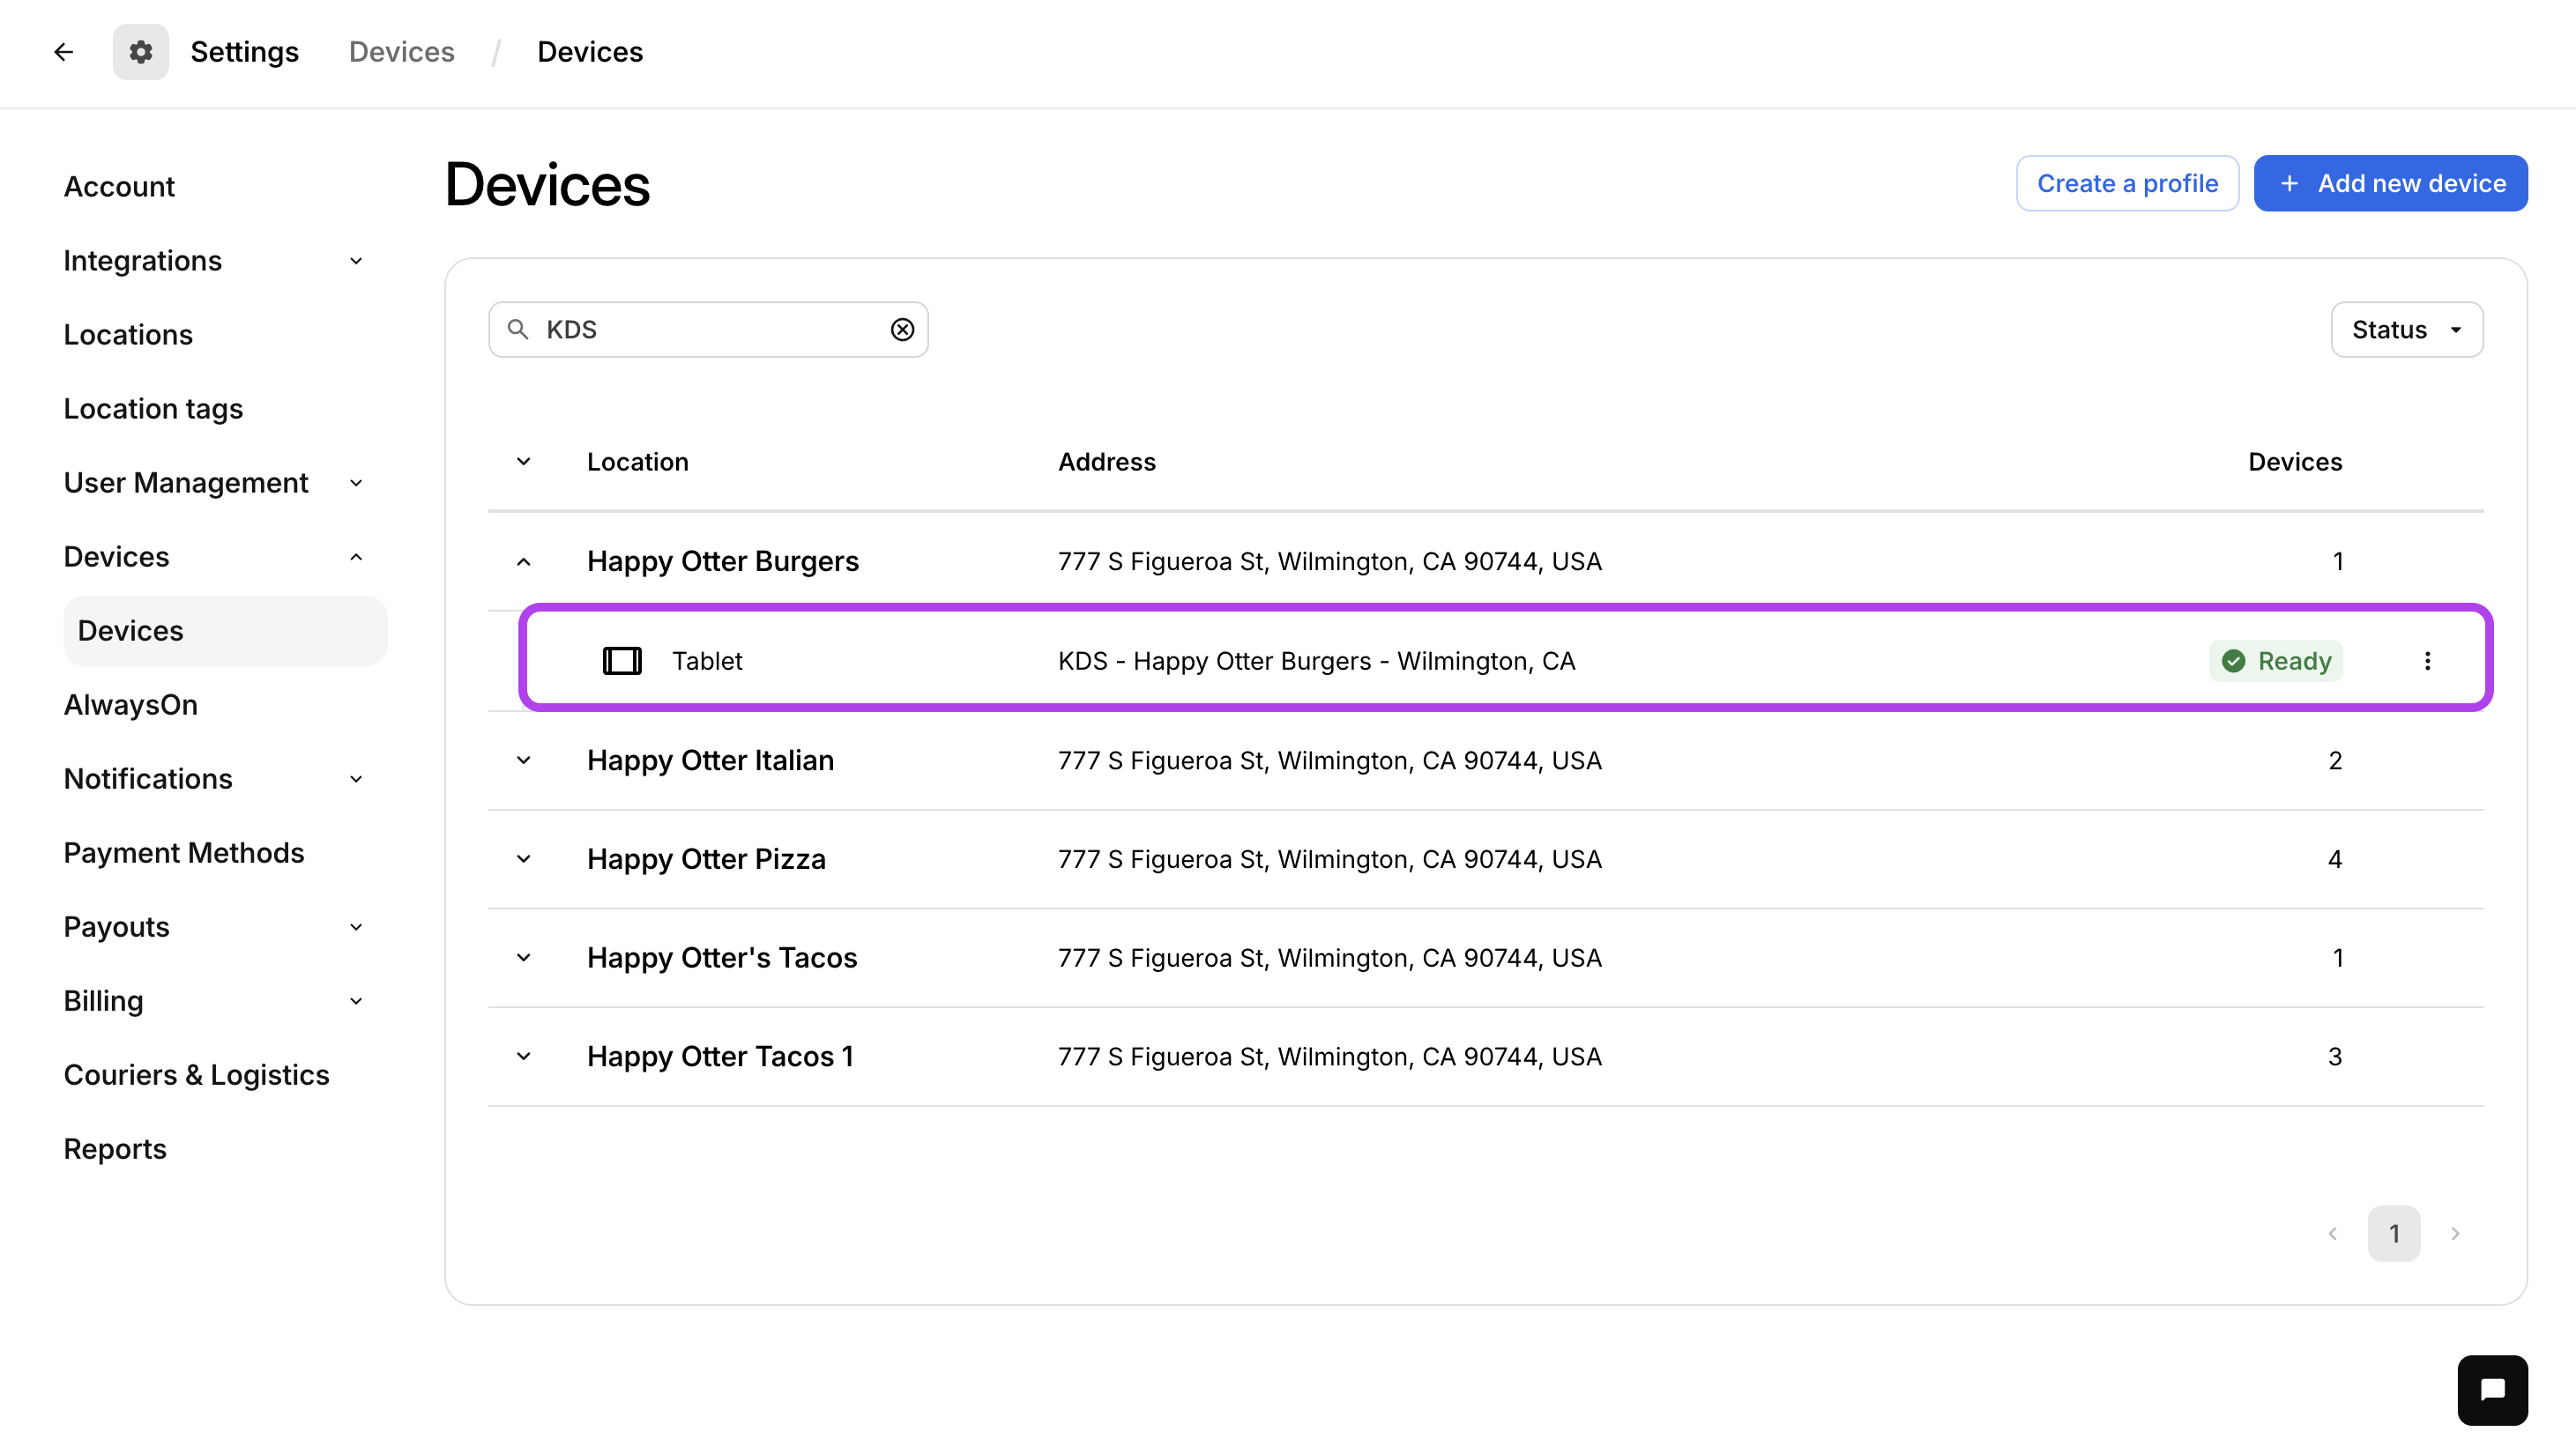The width and height of the screenshot is (2576, 1454).
Task: Expand the Happy Otter Pizza row
Action: (x=523, y=859)
